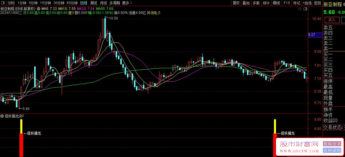Open the 标记 mark tool
Image resolution: width=345 pixels, height=157 pixels.
297,3
